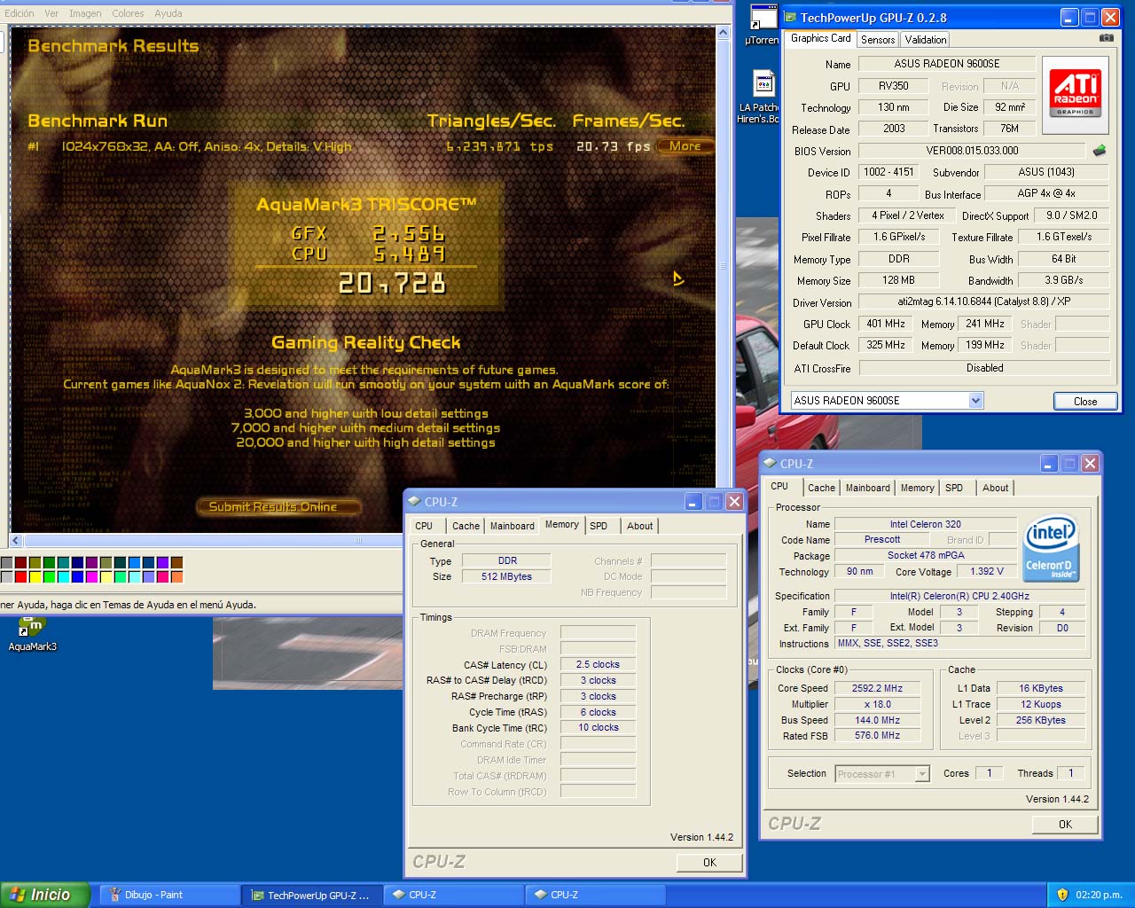Click Submit Results Online in AquaMark3
This screenshot has width=1135, height=908.
[278, 507]
